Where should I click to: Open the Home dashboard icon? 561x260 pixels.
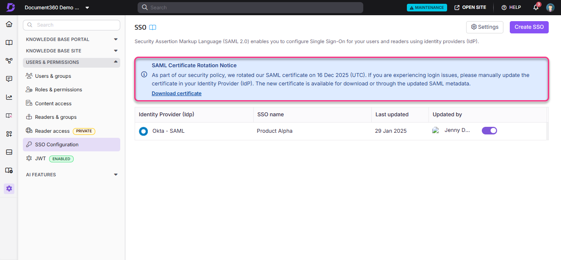9,24
